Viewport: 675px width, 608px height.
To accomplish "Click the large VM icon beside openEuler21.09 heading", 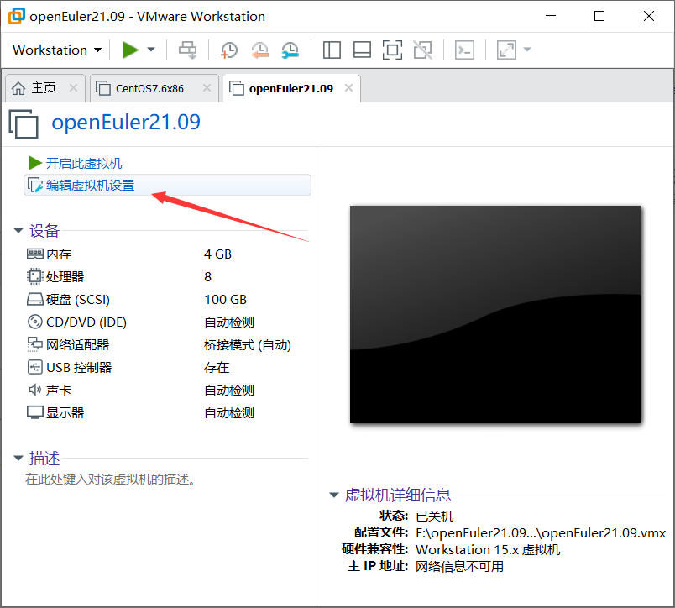I will pos(24,124).
